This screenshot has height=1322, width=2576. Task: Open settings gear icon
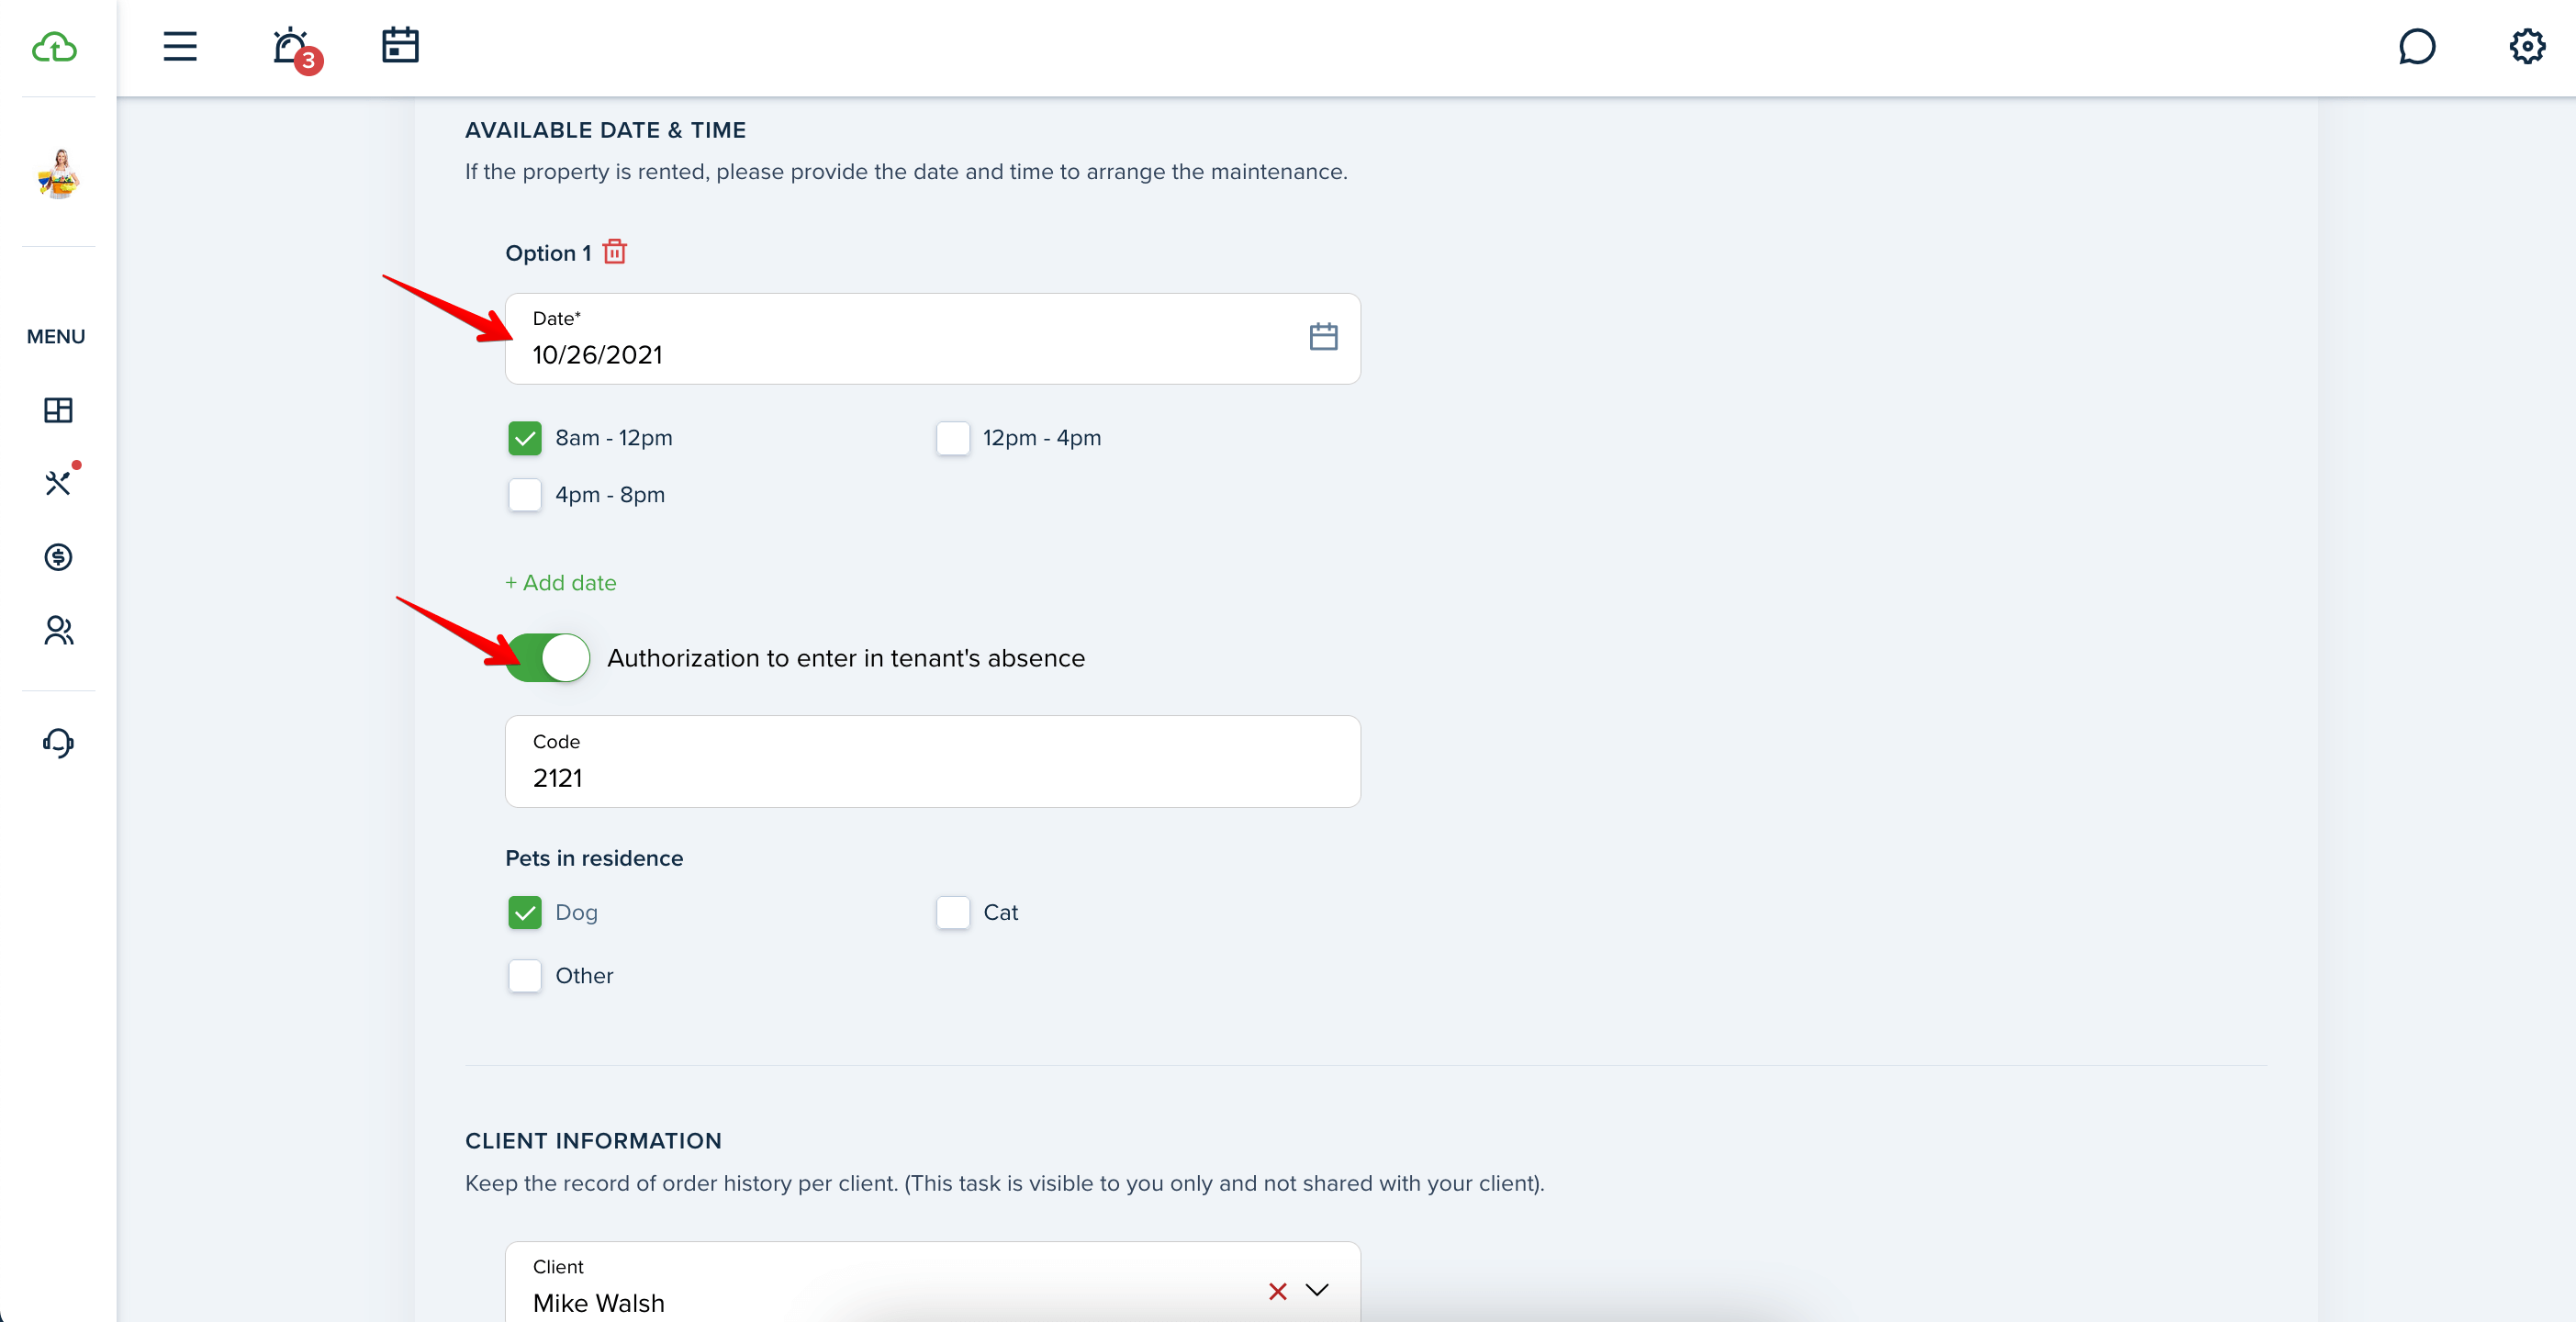tap(2527, 46)
